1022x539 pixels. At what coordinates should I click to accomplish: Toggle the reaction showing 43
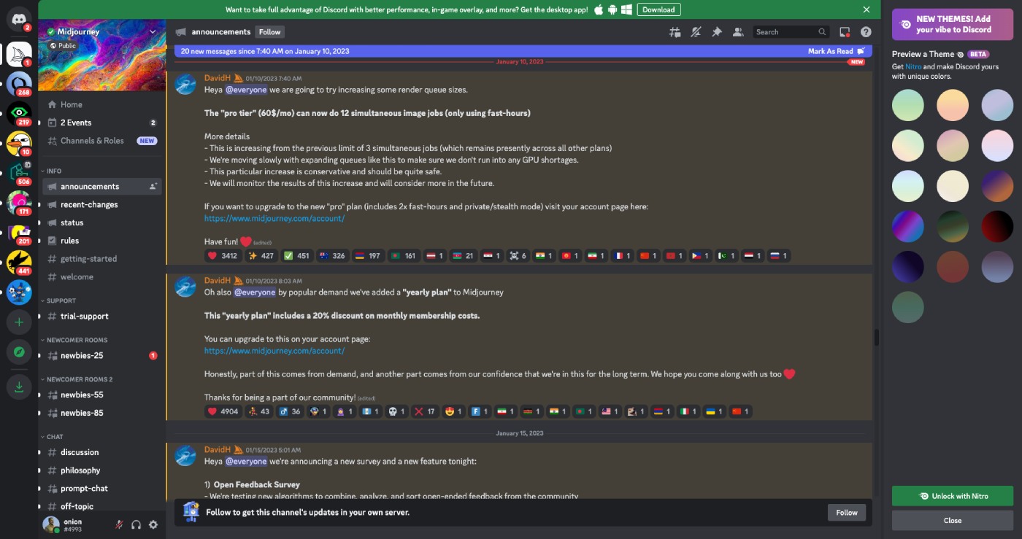(259, 411)
